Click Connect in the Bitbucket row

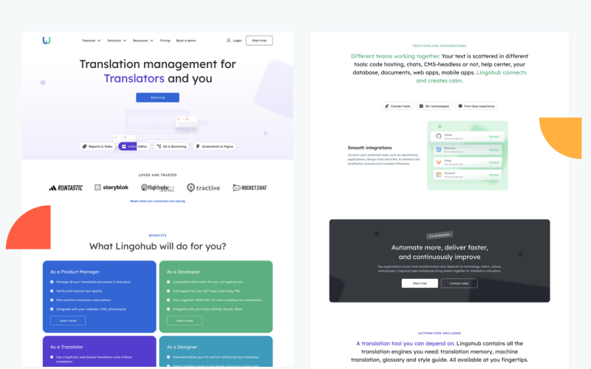493,150
